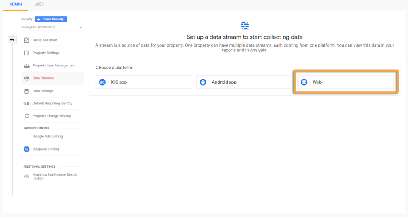
Task: Switch to the ADMIN tab
Action: pyautogui.click(x=16, y=4)
